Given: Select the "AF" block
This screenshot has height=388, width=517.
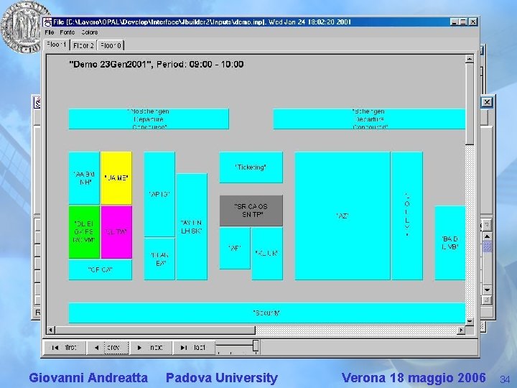Looking at the screenshot, I should tap(235, 248).
